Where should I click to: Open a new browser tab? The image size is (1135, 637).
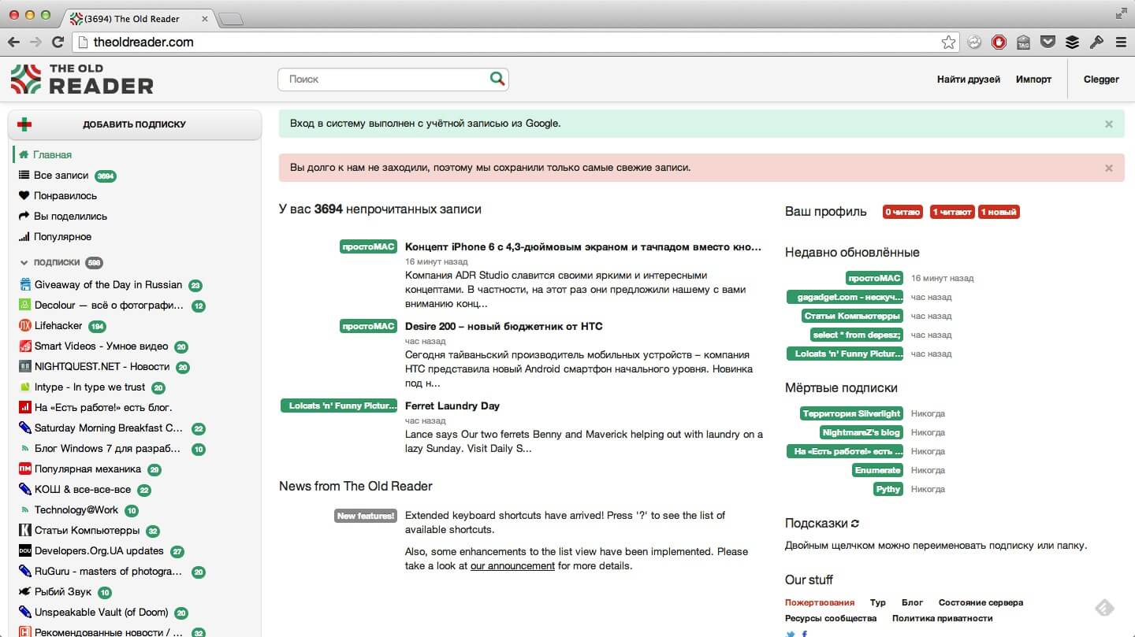[x=230, y=19]
